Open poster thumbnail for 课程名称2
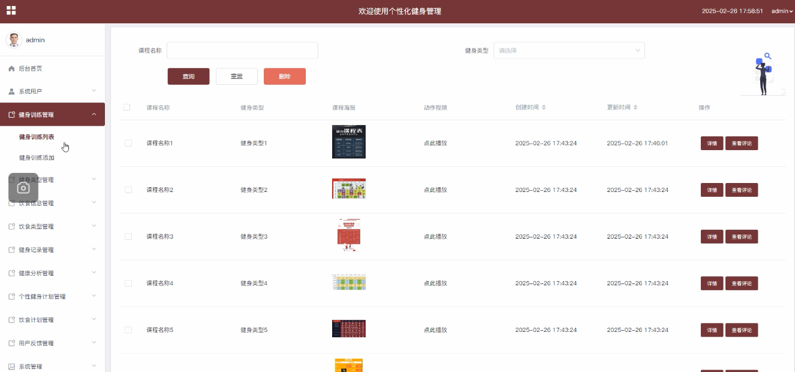Screen dimensions: 795x372 [x=349, y=188]
